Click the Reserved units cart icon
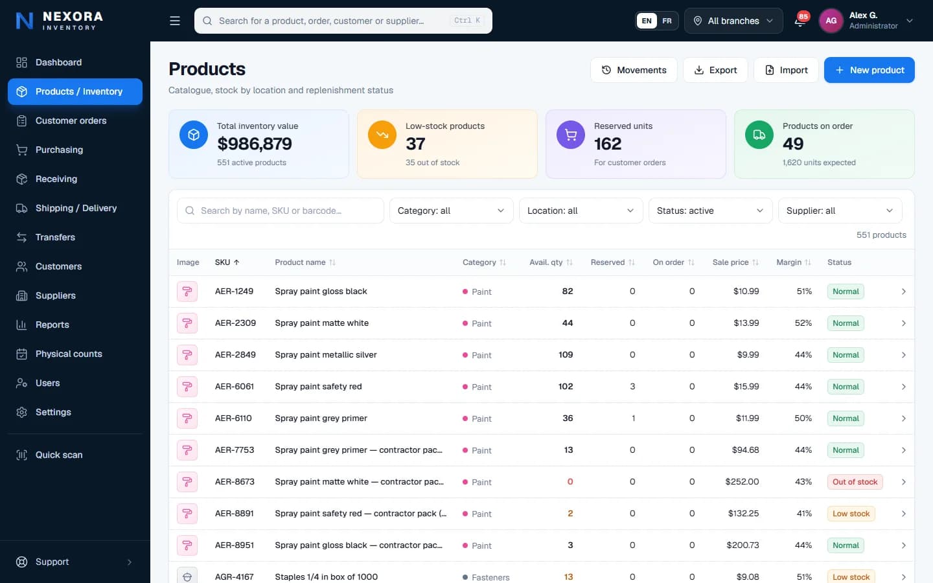The image size is (933, 583). point(571,135)
